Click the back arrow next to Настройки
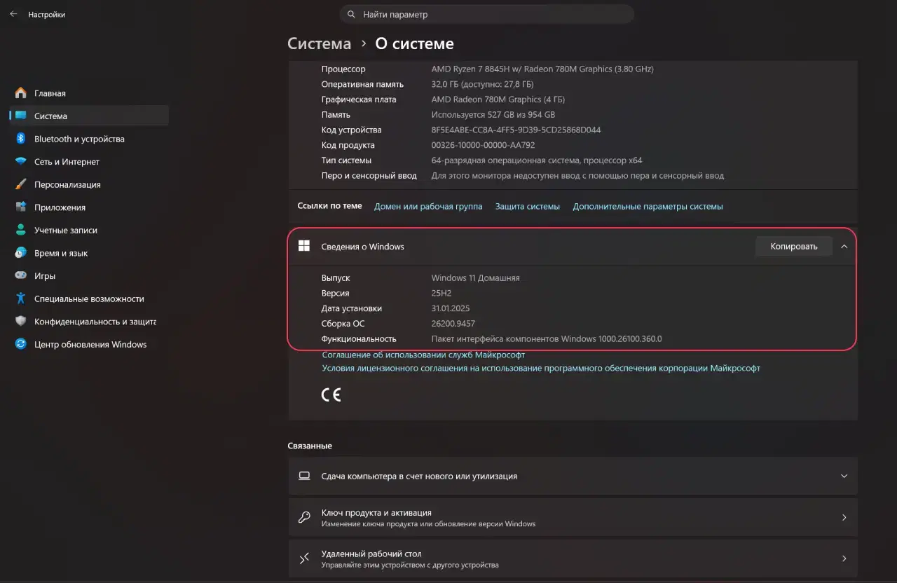The height and width of the screenshot is (583, 897). [13, 14]
